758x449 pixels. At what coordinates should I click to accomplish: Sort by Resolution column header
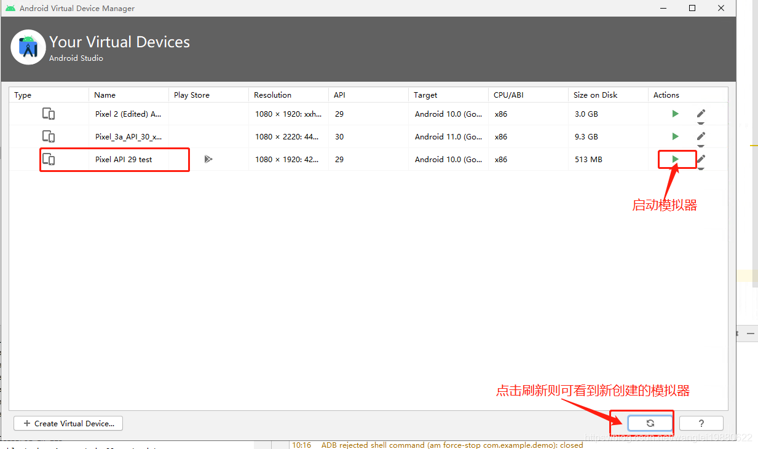pyautogui.click(x=289, y=95)
